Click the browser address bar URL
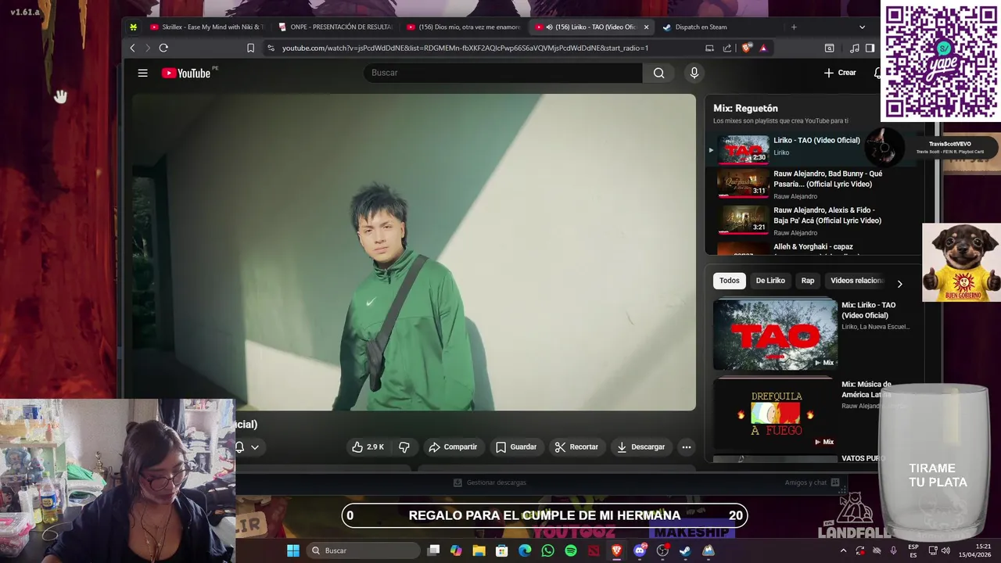 (465, 48)
